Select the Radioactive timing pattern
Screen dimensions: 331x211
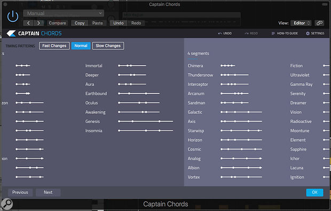pos(301,121)
